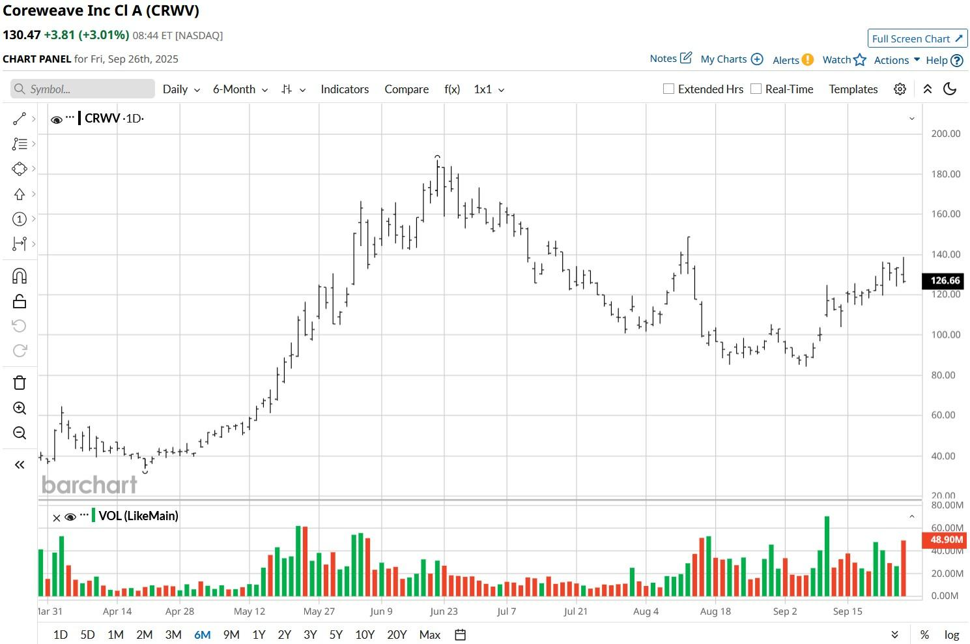
Task: Switch to dark mode moon icon
Action: coord(950,89)
